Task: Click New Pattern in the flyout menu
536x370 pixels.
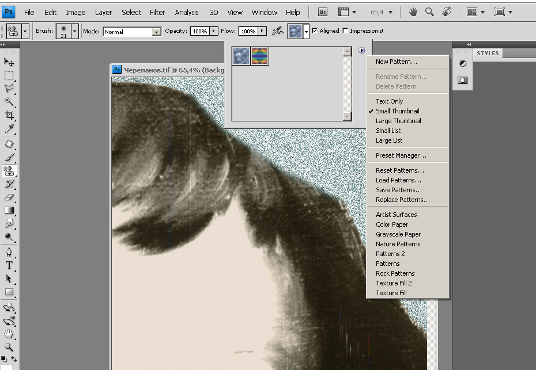Action: click(396, 62)
